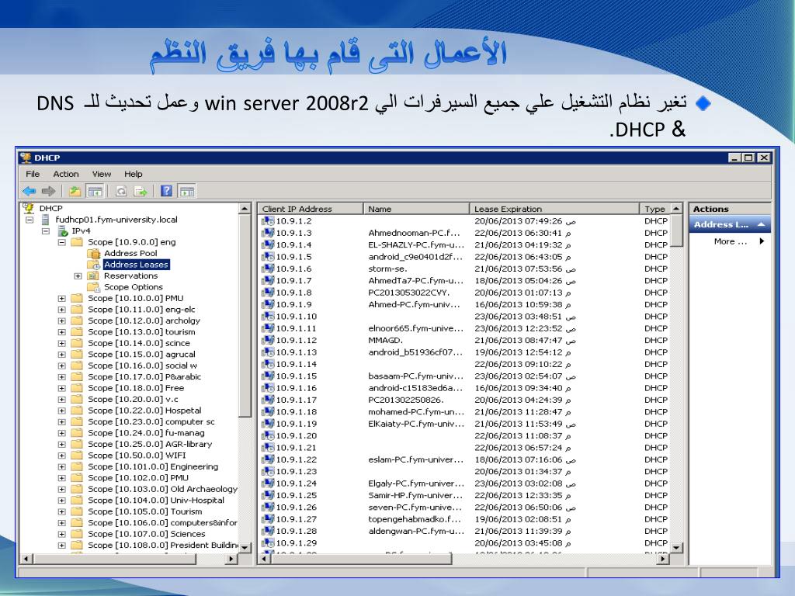The height and width of the screenshot is (596, 795).
Task: Collapse the IPv4 tree node
Action: click(x=46, y=231)
